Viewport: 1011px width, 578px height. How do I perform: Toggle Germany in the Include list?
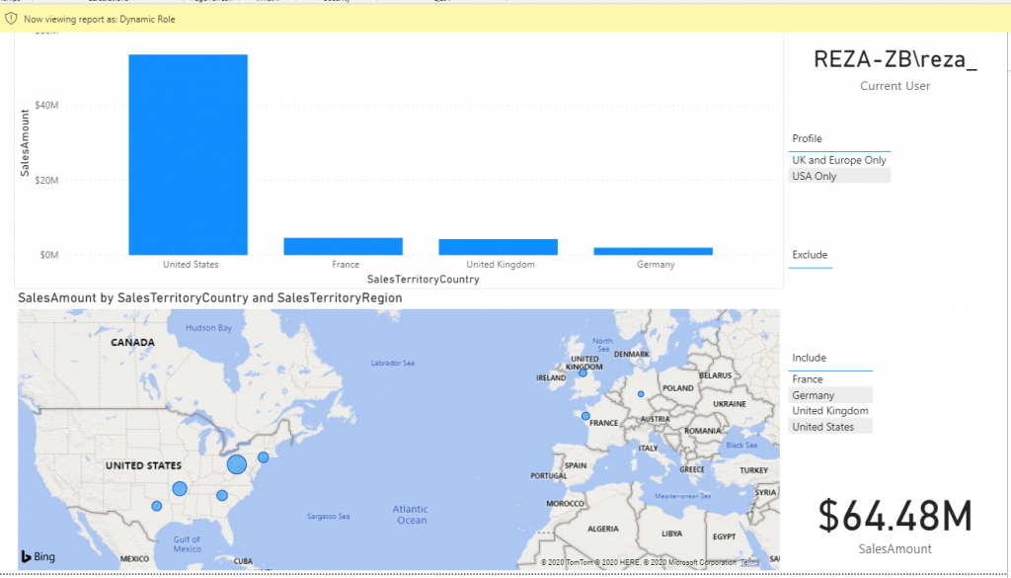coord(814,395)
